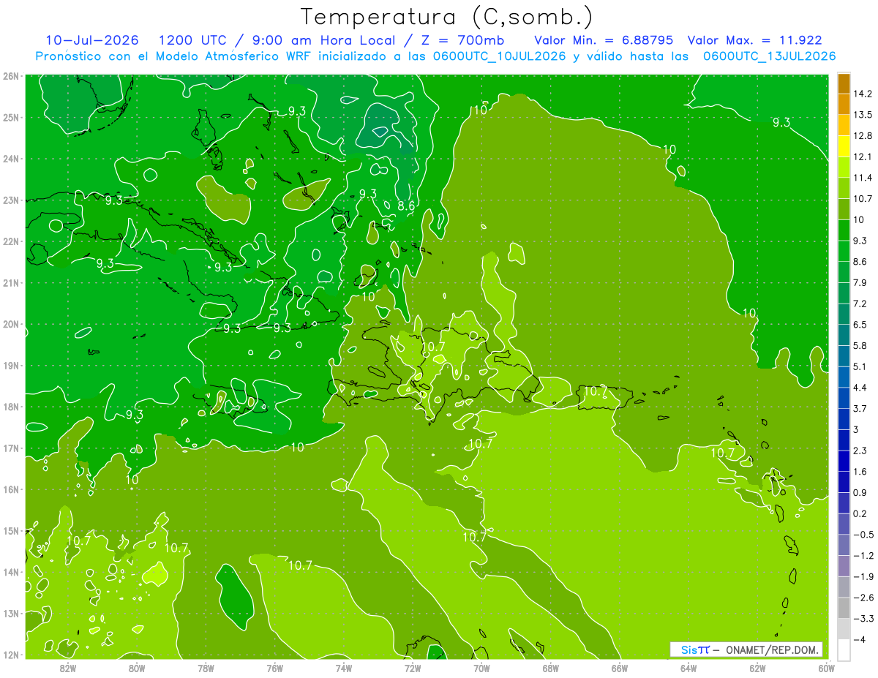Click the '7.9' colorbar tick label

(x=860, y=282)
